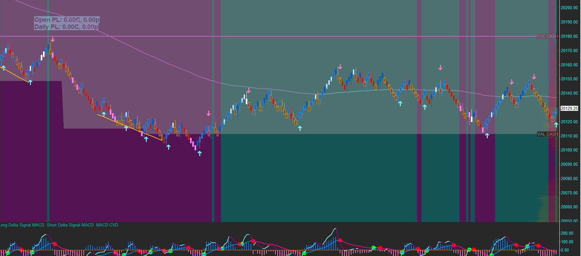Viewport: 581px width, 256px height.
Task: Open the MACD CVD study label
Action: (107, 225)
